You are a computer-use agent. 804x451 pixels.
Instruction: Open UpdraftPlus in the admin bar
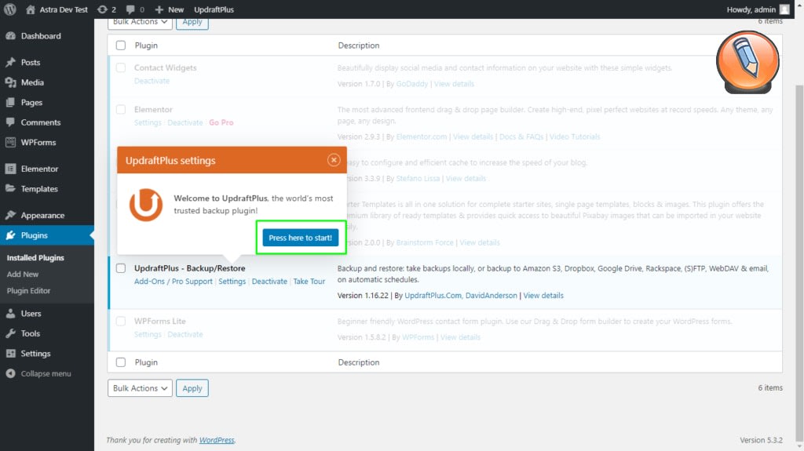click(x=214, y=9)
